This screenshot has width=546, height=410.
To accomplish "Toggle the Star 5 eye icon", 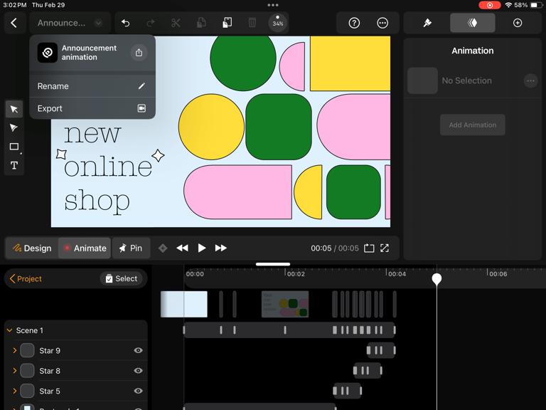I will coord(138,391).
